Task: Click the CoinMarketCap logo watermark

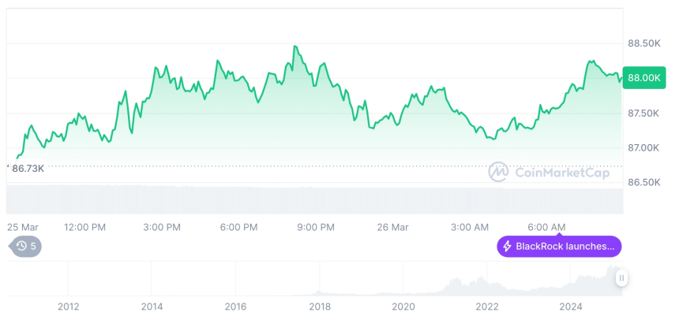Action: 497,172
